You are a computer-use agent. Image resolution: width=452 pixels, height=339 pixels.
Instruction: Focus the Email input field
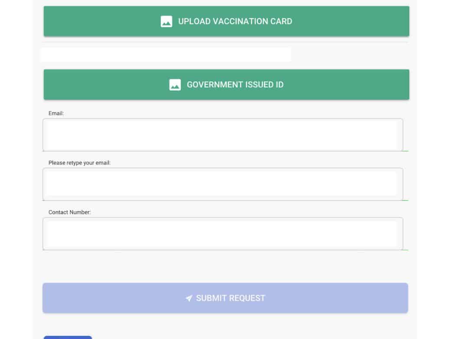[x=222, y=135]
